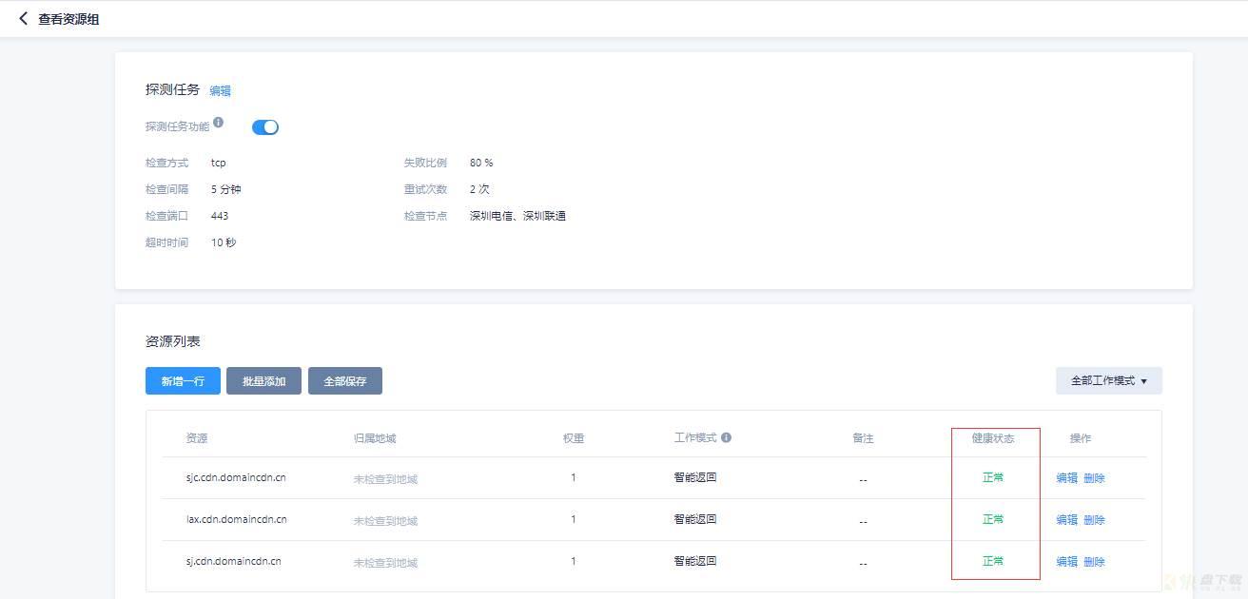Open the 全部工作模式 dropdown filter
The width and height of the screenshot is (1248, 599).
coord(1109,381)
